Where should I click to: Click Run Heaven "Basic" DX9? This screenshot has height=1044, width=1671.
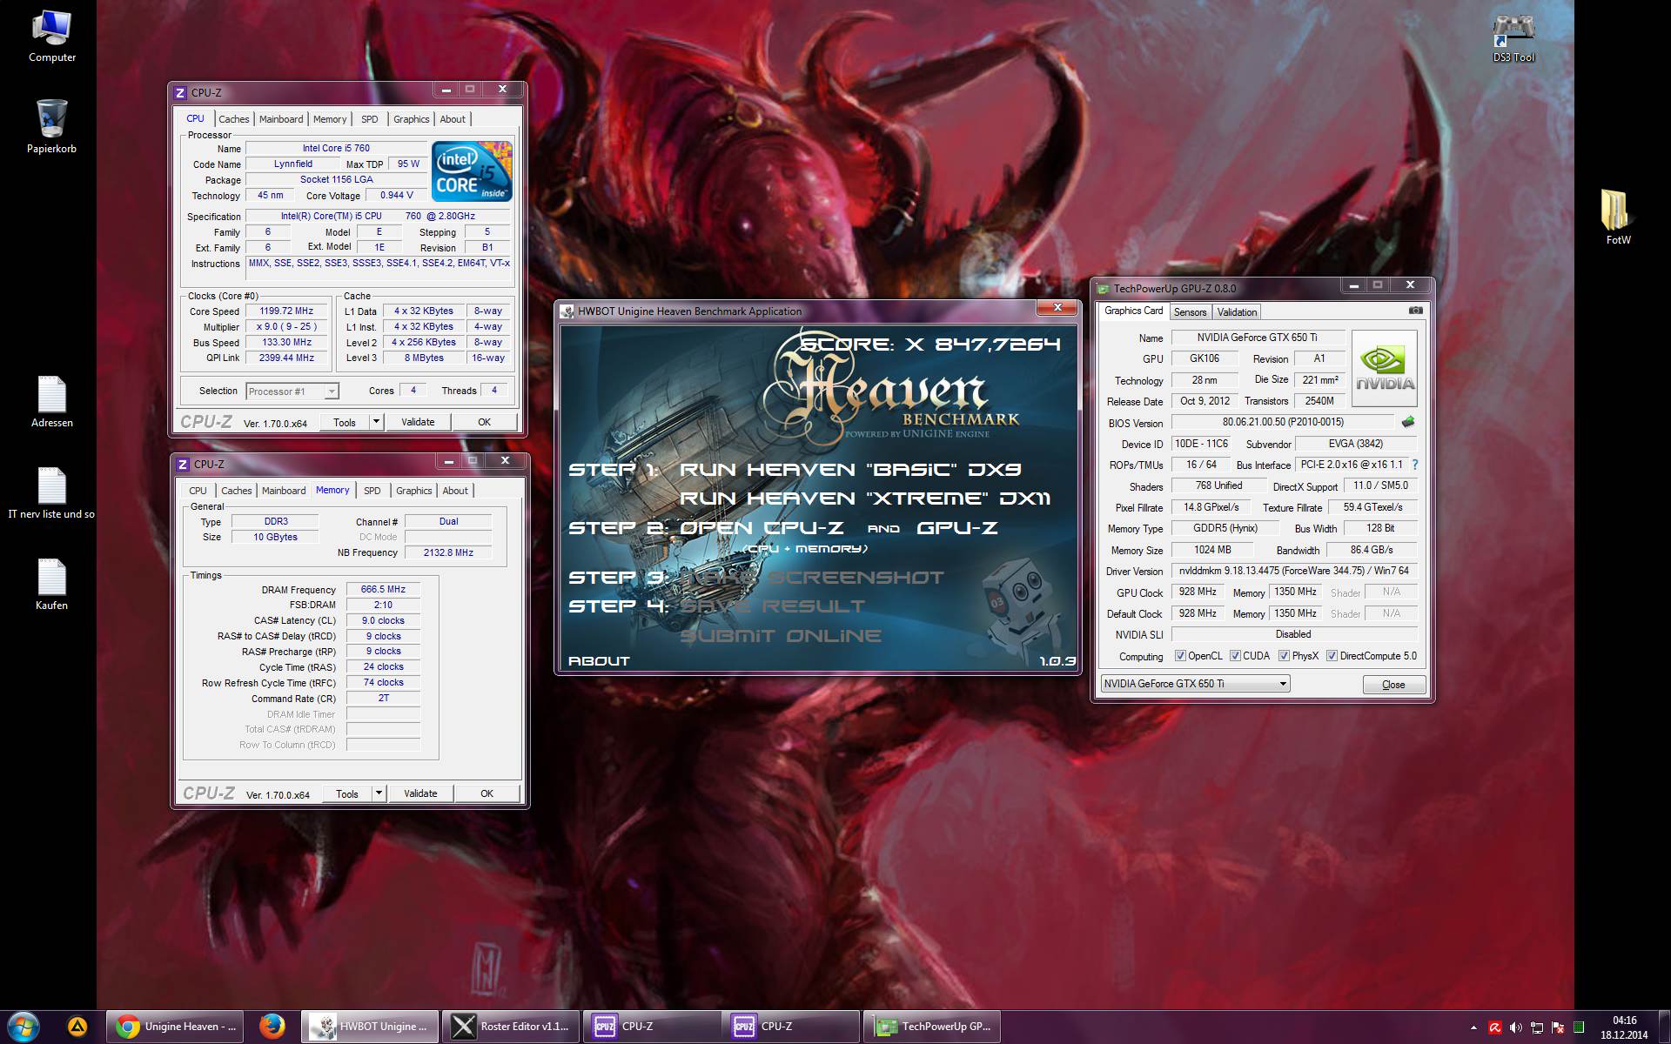(850, 470)
